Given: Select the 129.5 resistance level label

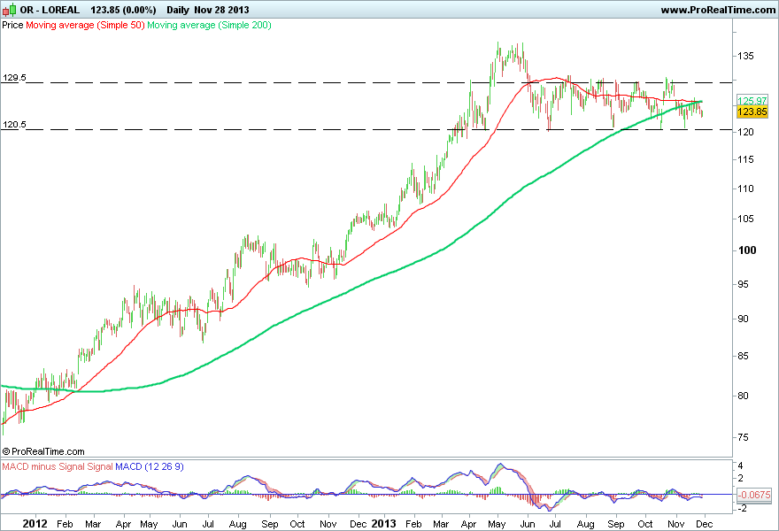Looking at the screenshot, I should point(14,78).
